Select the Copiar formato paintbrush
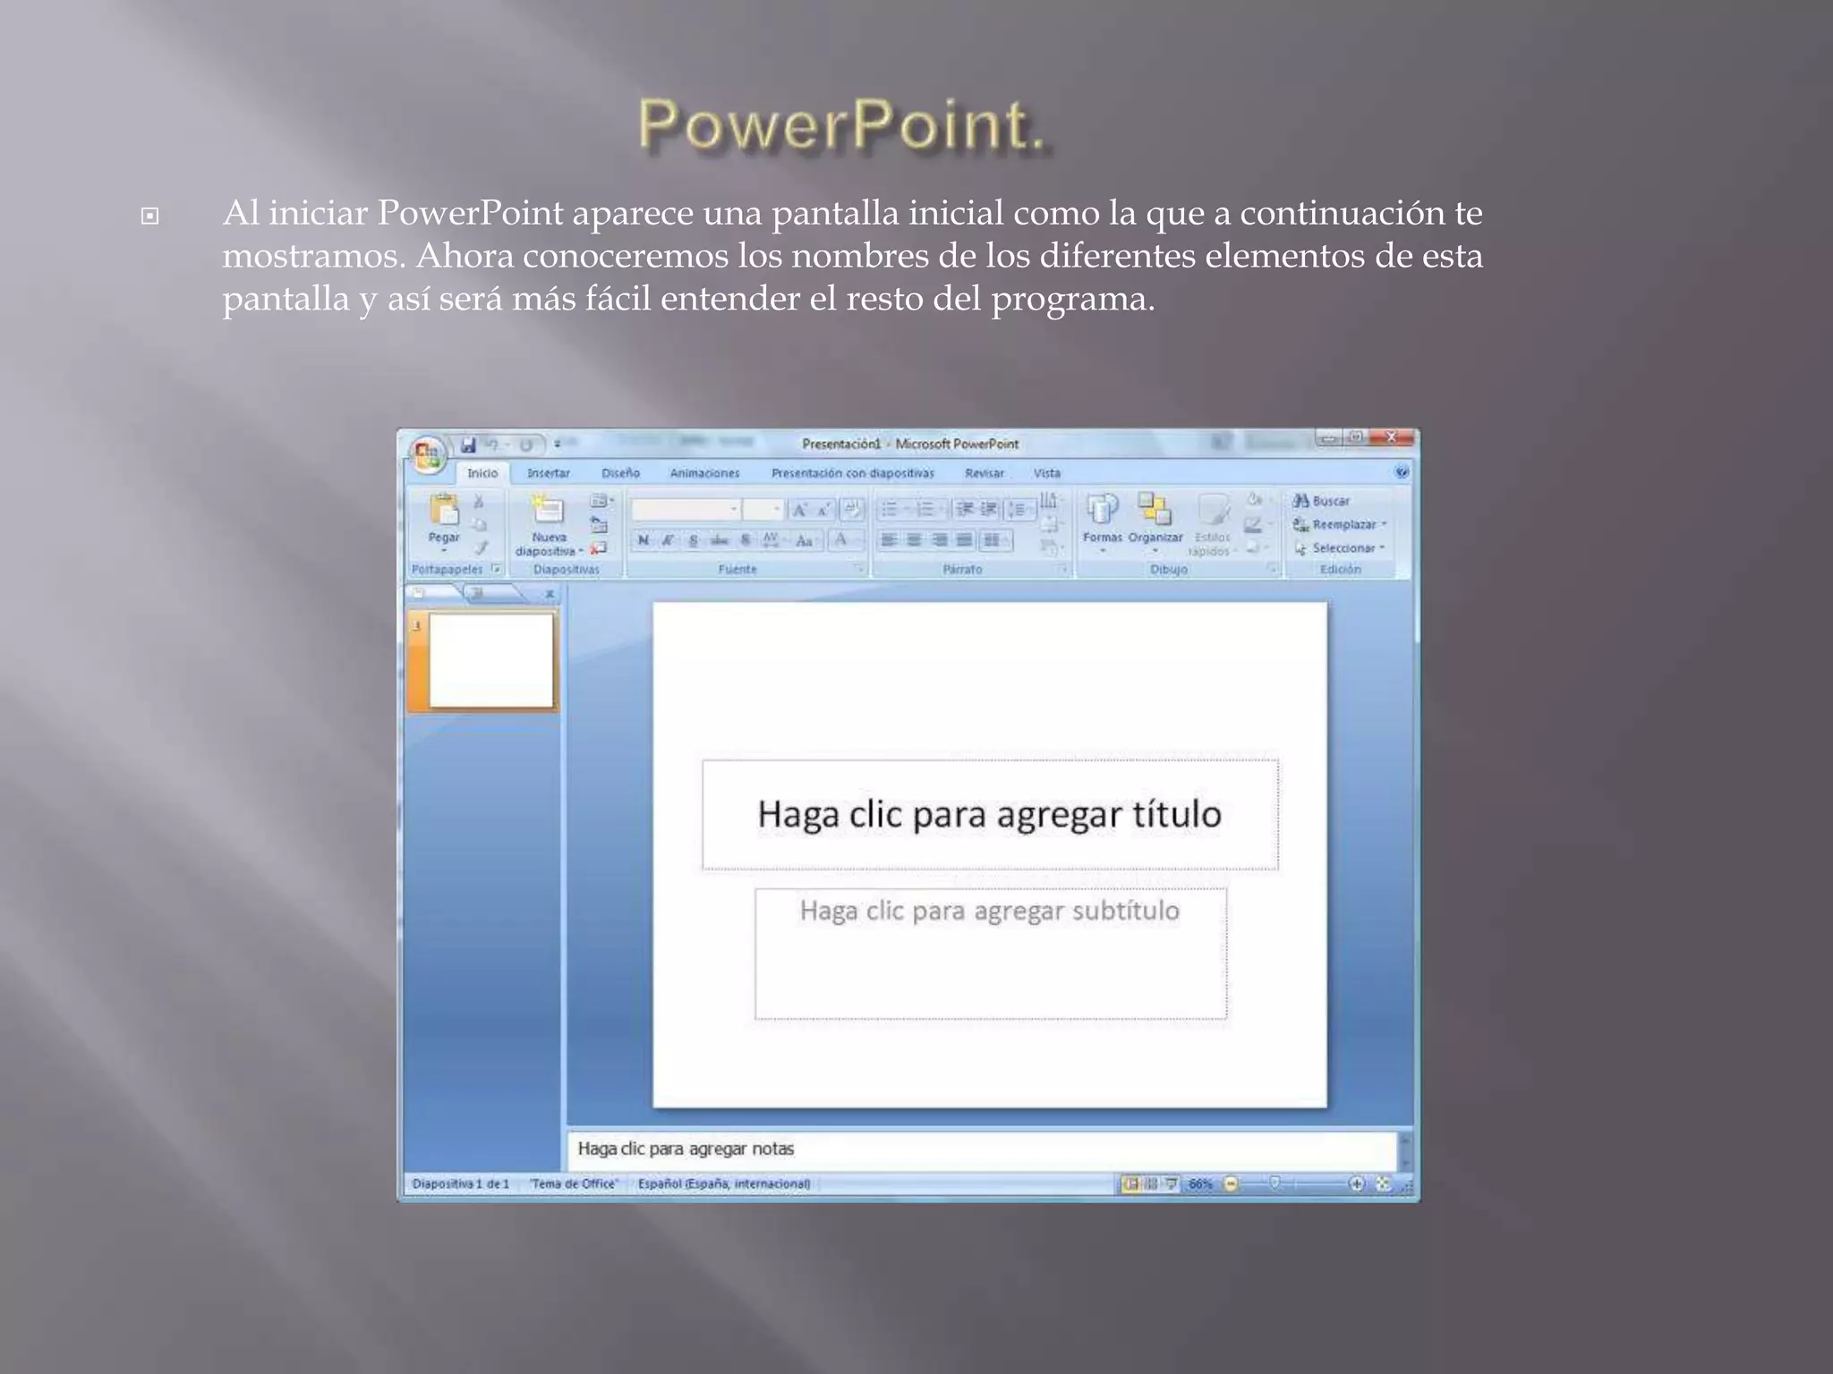The image size is (1833, 1374). point(481,547)
